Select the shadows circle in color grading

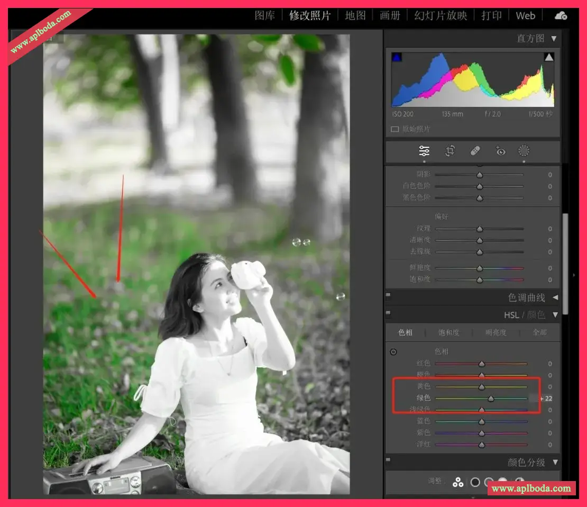[475, 482]
